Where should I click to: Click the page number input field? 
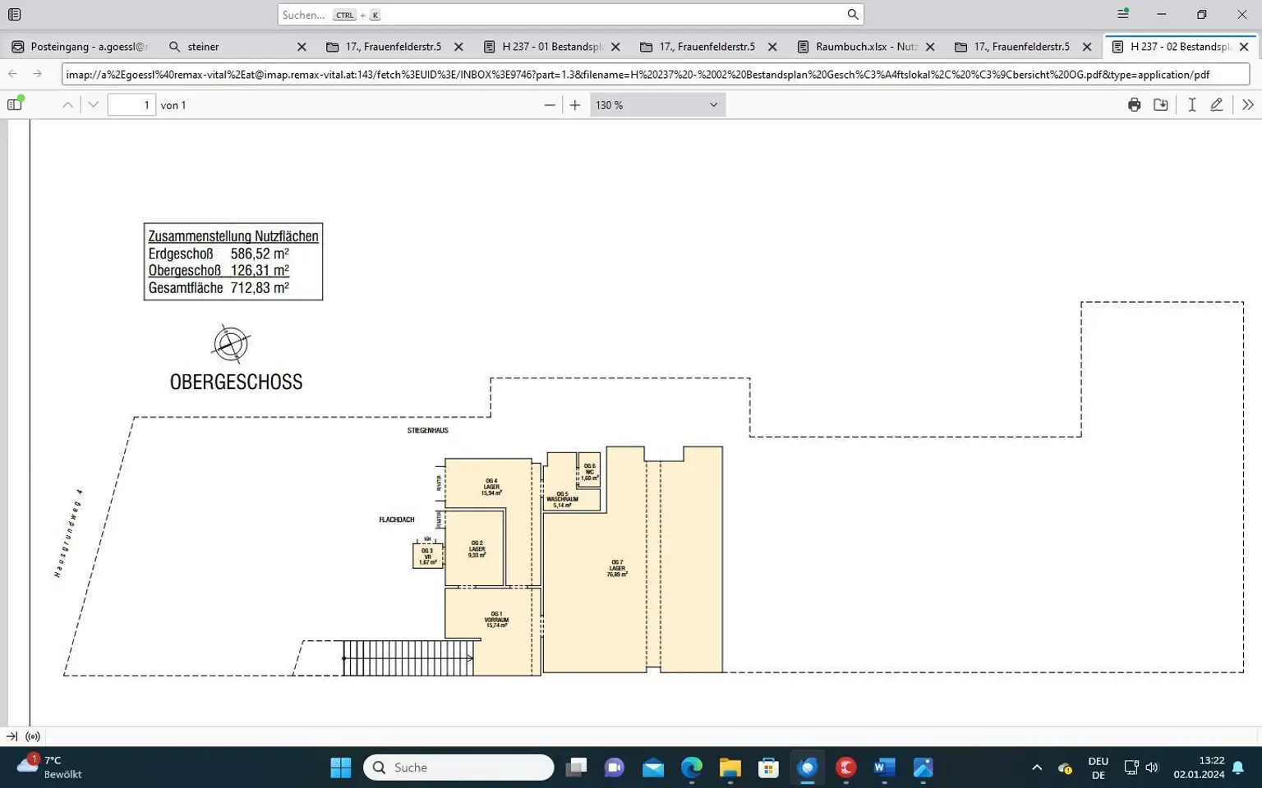click(x=131, y=105)
